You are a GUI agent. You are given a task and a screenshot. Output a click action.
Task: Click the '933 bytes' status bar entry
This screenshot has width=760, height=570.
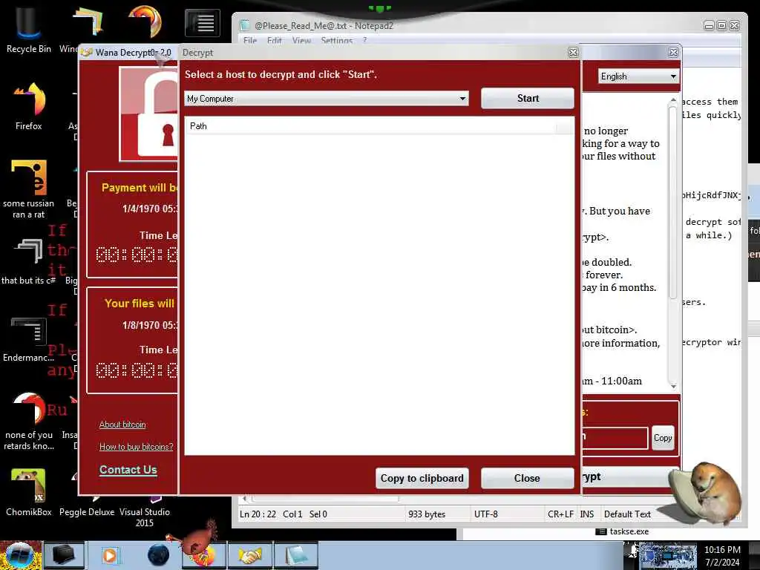click(427, 514)
